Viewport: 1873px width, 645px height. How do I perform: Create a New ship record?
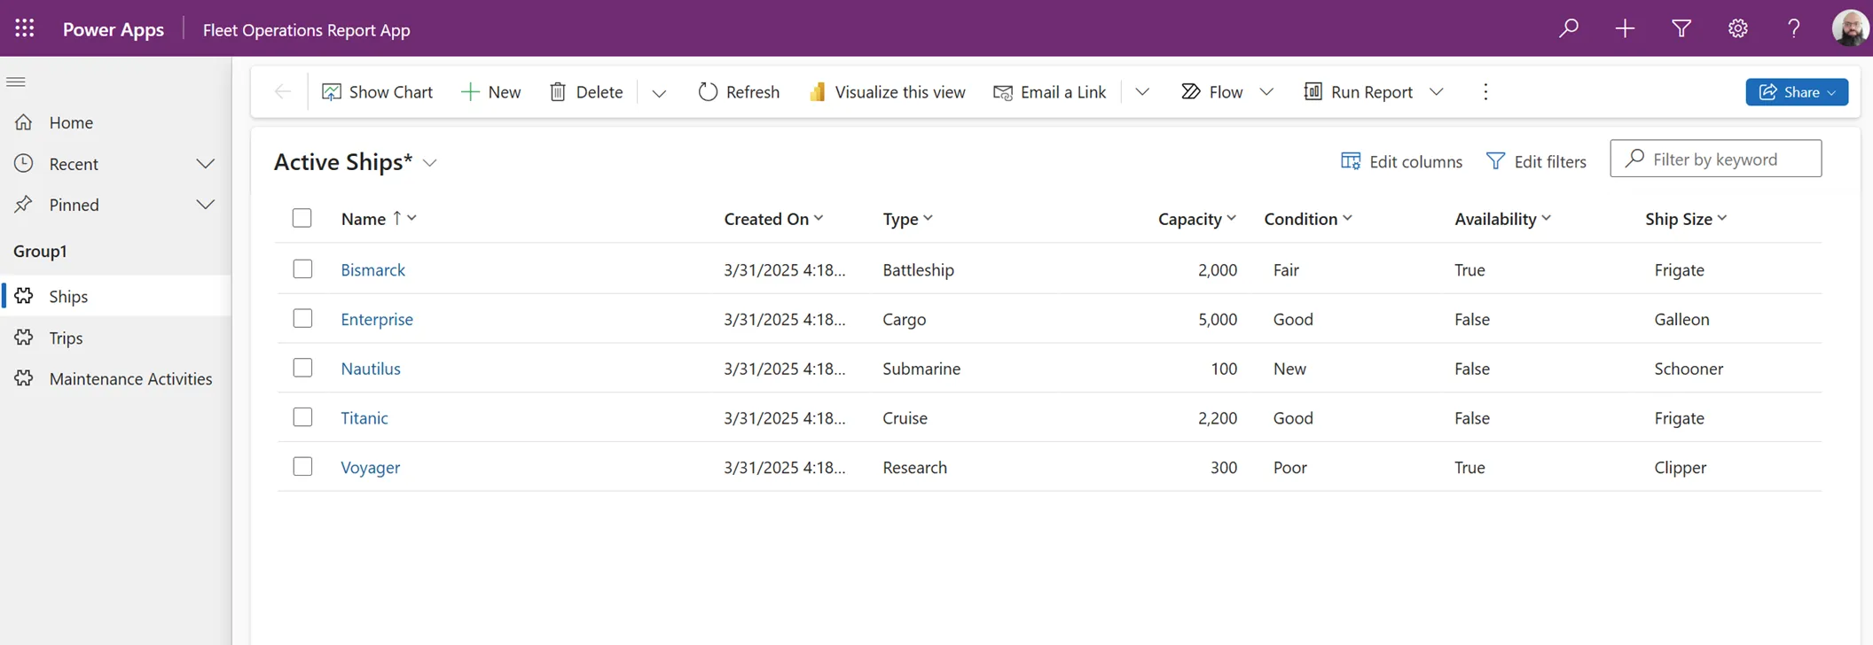491,92
